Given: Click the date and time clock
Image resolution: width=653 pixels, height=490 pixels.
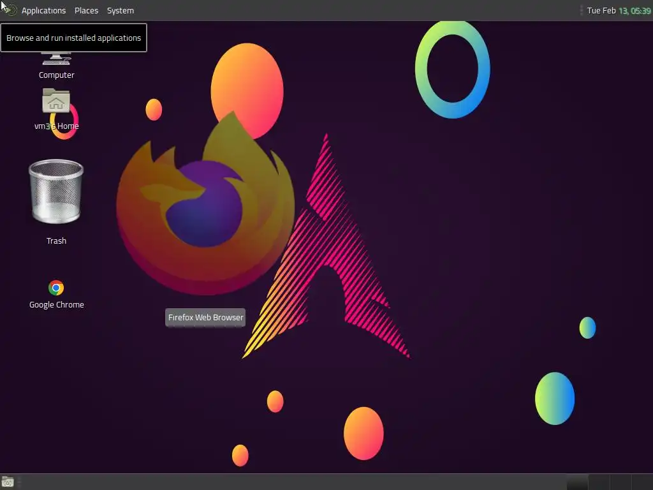Looking at the screenshot, I should coord(619,10).
